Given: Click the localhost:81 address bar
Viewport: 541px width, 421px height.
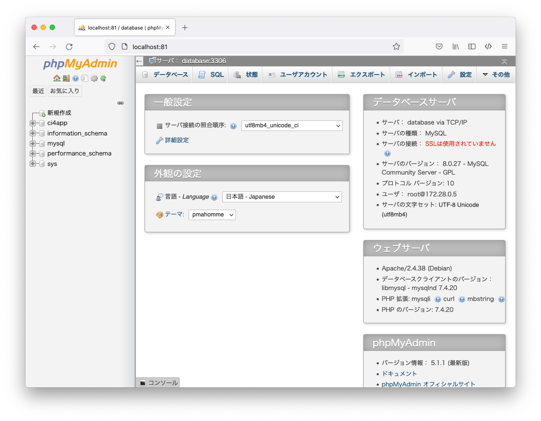Looking at the screenshot, I should coord(254,46).
